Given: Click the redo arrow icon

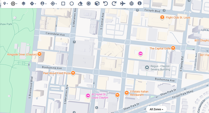Looking at the screenshot, I should 114,3.
